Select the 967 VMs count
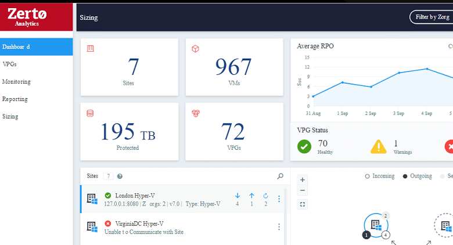The height and width of the screenshot is (245, 453). click(233, 67)
